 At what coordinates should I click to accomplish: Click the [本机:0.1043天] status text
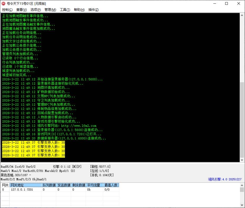[x=102, y=175]
